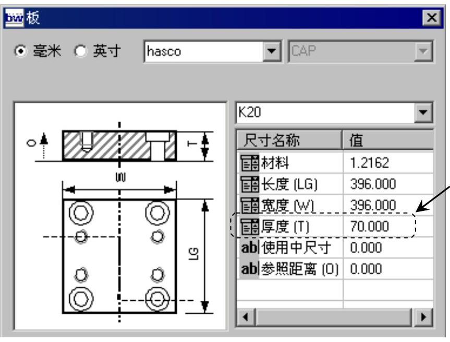
Task: Close the 板 dialog window
Action: pos(431,18)
